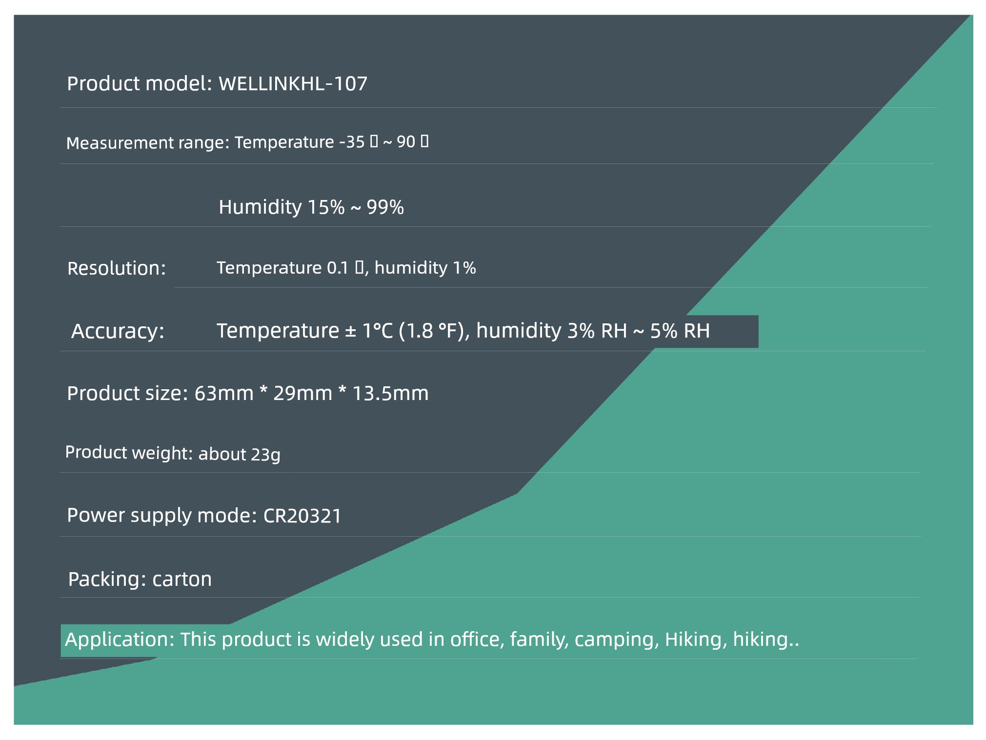Image resolution: width=986 pixels, height=740 pixels.
Task: Select the 63mm dimension value
Action: coord(224,393)
